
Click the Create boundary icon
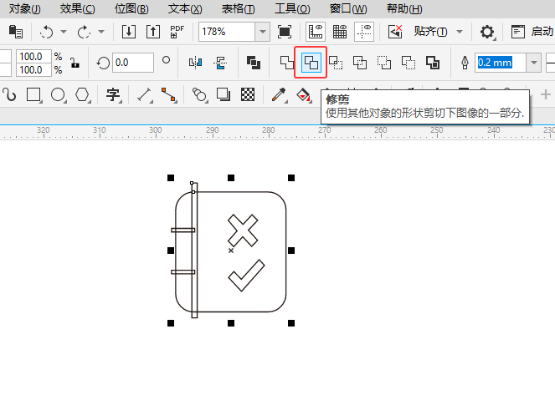(x=433, y=63)
